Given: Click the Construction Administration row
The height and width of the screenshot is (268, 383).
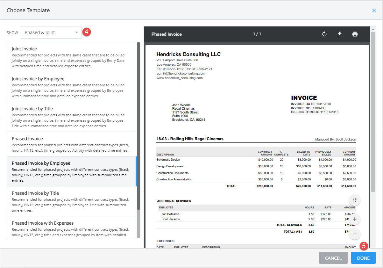Looking at the screenshot, I should 256,179.
